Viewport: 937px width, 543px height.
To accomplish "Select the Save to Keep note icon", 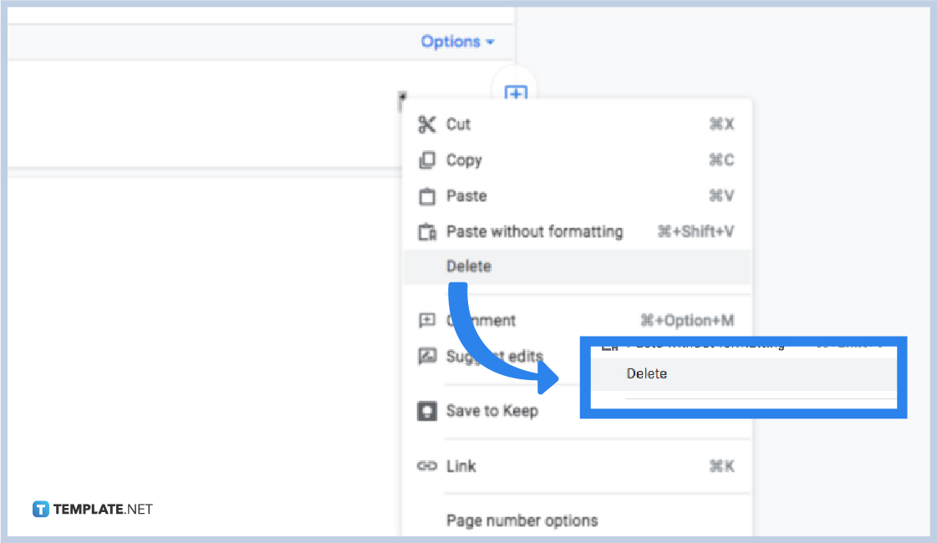I will point(426,410).
